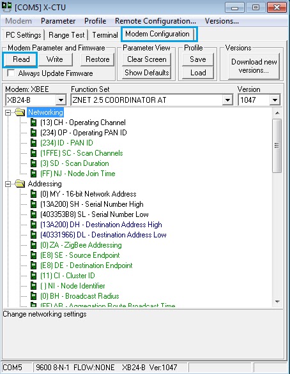290x374 pixels.
Task: Select (0) BH - Broadcast Radius row
Action: coord(80,296)
